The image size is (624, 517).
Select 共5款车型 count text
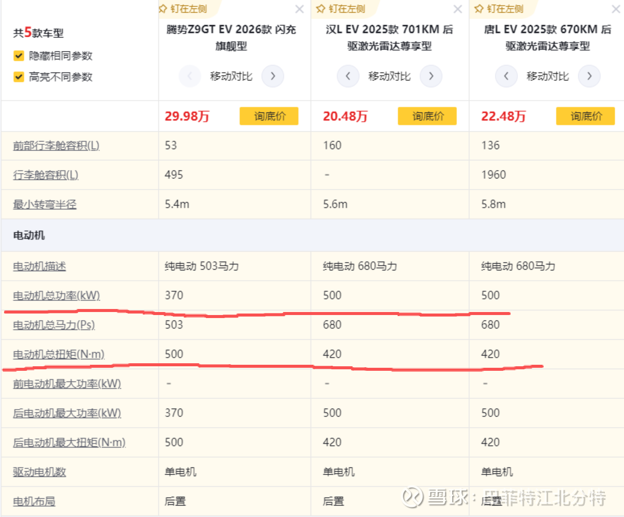click(x=38, y=33)
